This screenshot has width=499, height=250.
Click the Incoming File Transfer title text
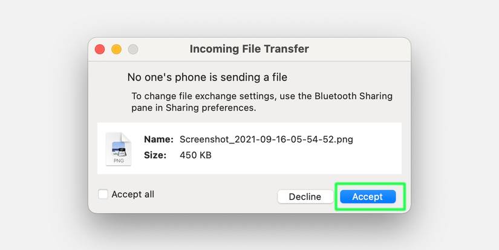(249, 49)
